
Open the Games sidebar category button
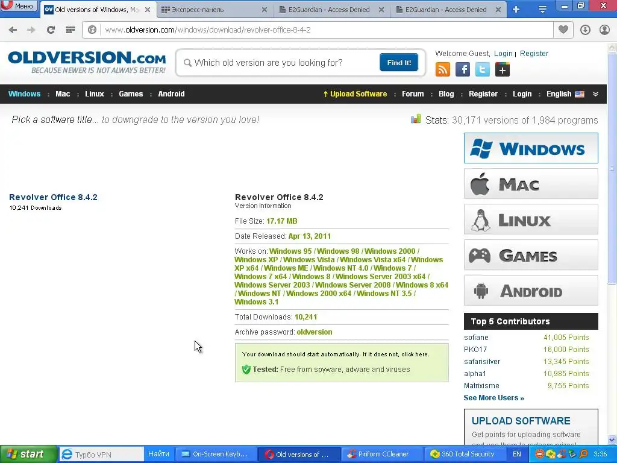[x=531, y=255]
